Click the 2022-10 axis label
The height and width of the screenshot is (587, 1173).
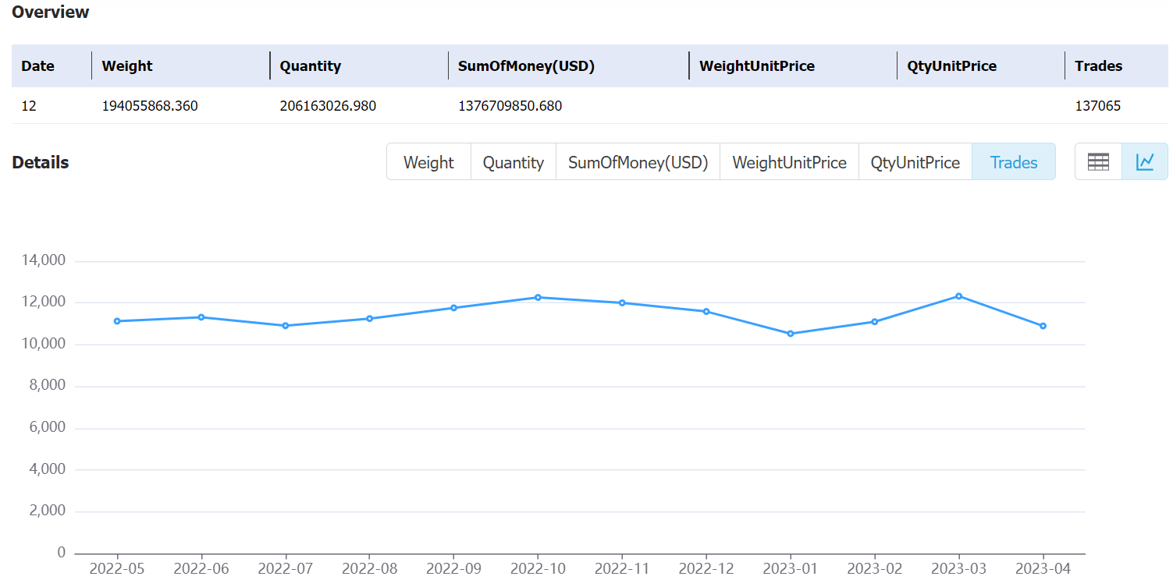pyautogui.click(x=538, y=569)
